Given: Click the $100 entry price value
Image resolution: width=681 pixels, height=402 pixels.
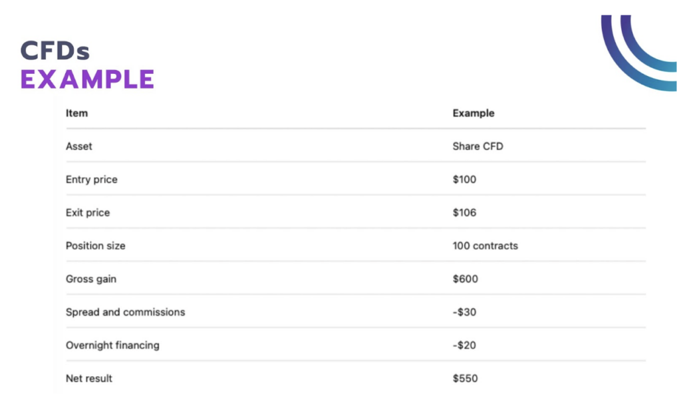Looking at the screenshot, I should point(464,179).
